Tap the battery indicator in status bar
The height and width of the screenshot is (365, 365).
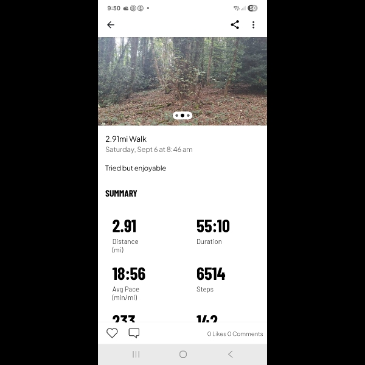252,9
